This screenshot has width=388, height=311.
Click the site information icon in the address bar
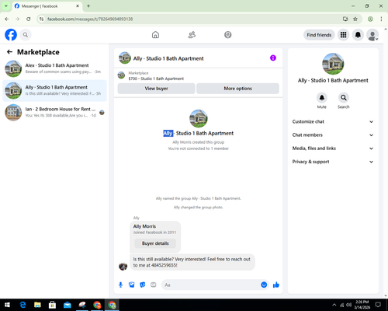pos(42,19)
